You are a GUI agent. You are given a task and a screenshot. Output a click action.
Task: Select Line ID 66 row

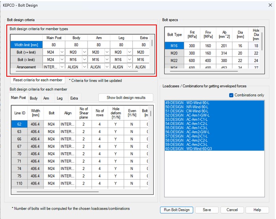[x=19, y=139]
